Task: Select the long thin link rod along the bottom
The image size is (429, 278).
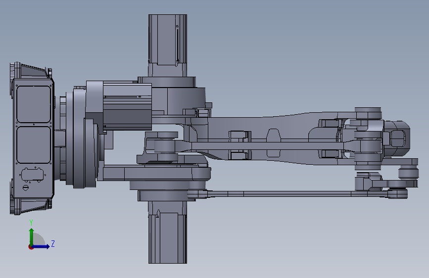Action: point(297,194)
